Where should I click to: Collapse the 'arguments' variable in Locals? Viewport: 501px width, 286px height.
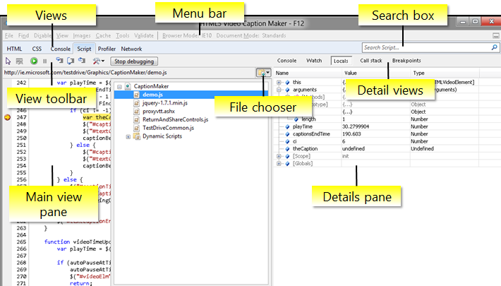coord(279,90)
